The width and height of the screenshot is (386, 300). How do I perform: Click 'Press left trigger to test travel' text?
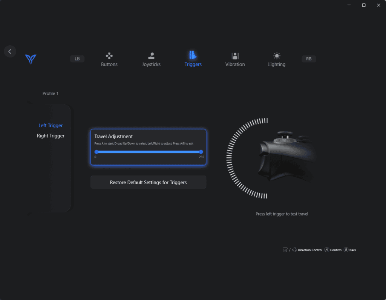(x=282, y=214)
